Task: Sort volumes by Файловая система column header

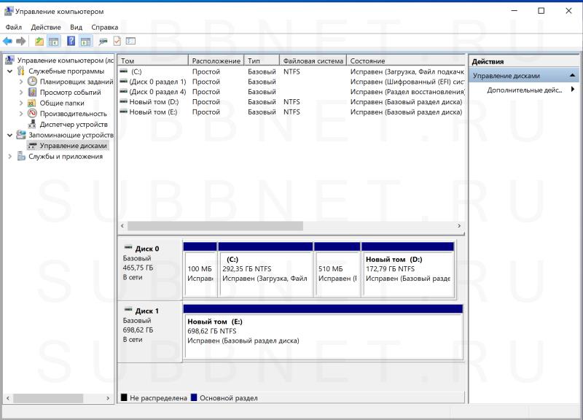Action: coord(313,61)
